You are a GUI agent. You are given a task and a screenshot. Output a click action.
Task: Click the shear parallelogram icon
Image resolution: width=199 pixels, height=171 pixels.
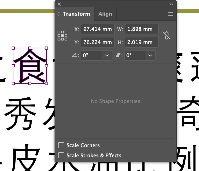pos(118,55)
